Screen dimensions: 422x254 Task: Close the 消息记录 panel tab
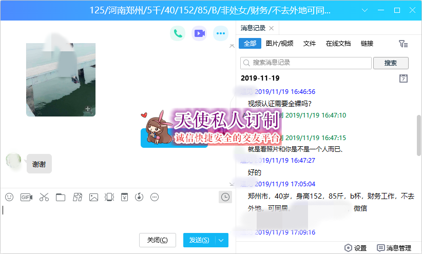(272, 28)
